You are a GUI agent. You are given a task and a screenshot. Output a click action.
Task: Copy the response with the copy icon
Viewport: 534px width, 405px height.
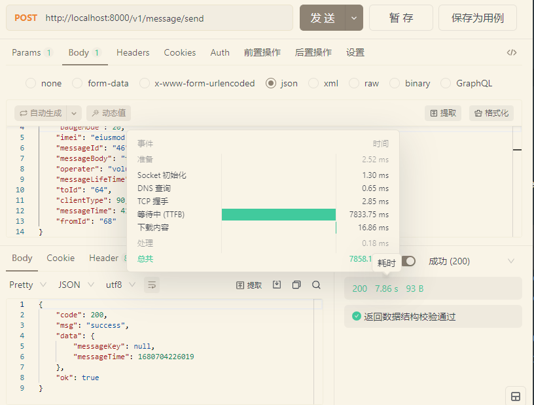pos(296,285)
